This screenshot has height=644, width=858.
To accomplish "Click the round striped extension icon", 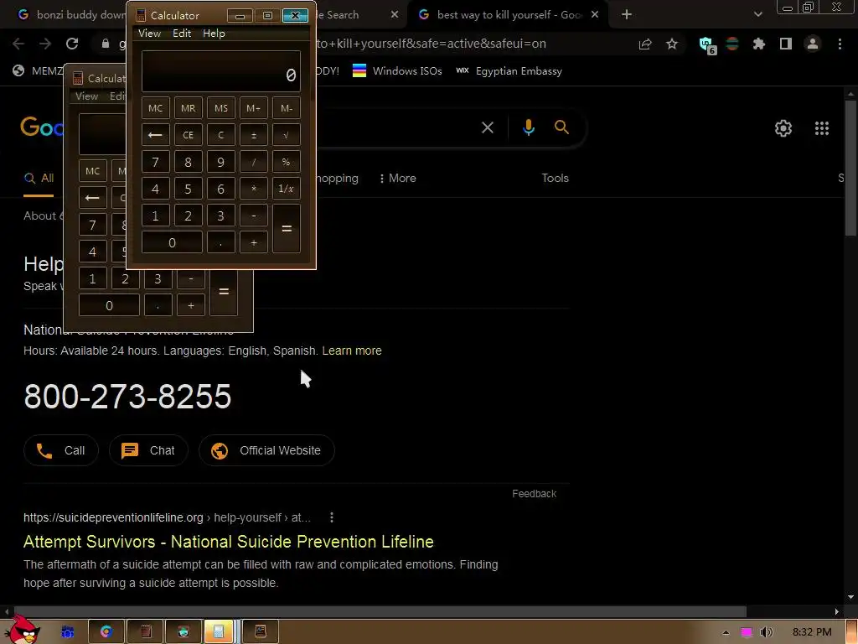I will pyautogui.click(x=732, y=44).
